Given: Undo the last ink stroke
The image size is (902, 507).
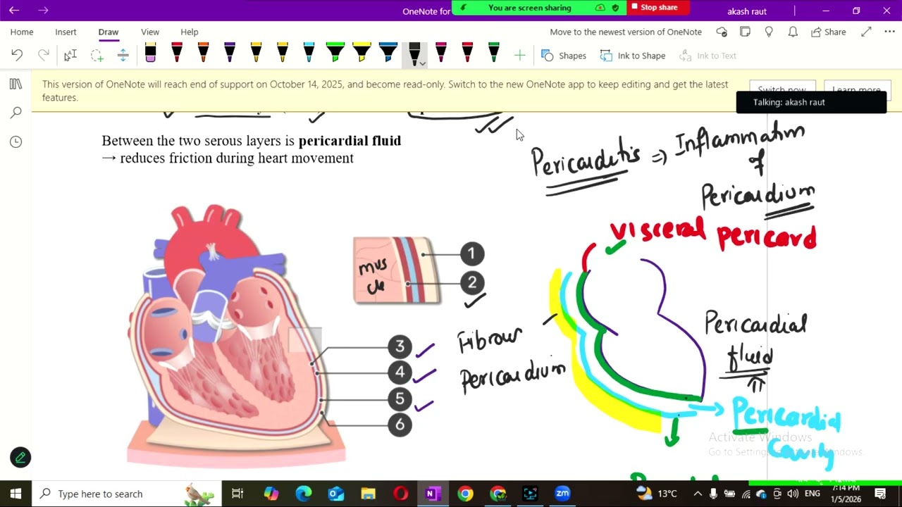Looking at the screenshot, I should click(17, 55).
